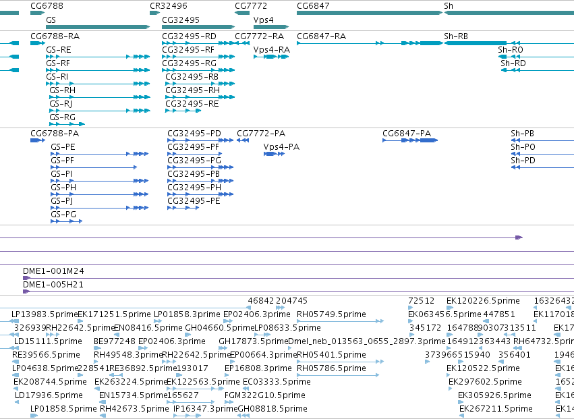Click the CG32495-PF protein label

pyautogui.click(x=193, y=147)
